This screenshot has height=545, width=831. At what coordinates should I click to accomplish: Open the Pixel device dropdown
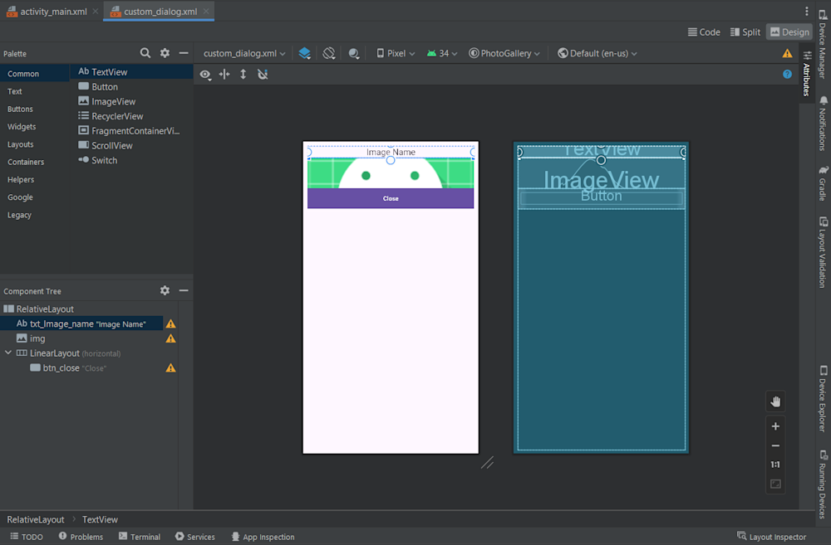(x=396, y=53)
